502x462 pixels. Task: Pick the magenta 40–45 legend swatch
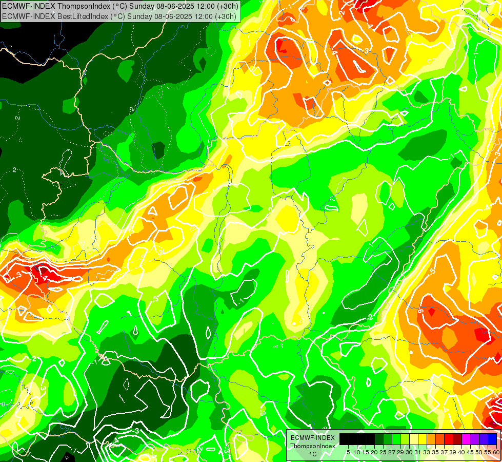(x=466, y=439)
